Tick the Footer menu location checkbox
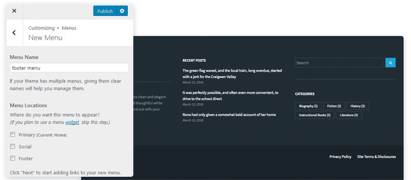The width and height of the screenshot is (411, 180). [12, 158]
